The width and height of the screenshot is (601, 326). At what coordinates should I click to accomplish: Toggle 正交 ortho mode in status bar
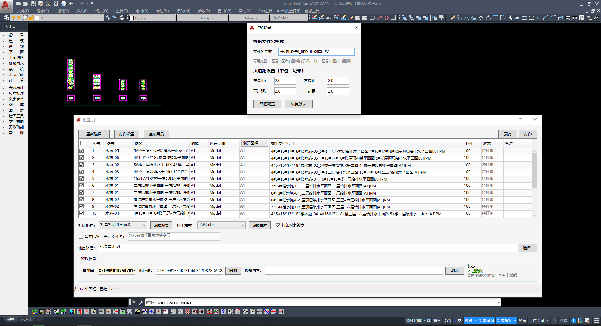tap(458, 321)
